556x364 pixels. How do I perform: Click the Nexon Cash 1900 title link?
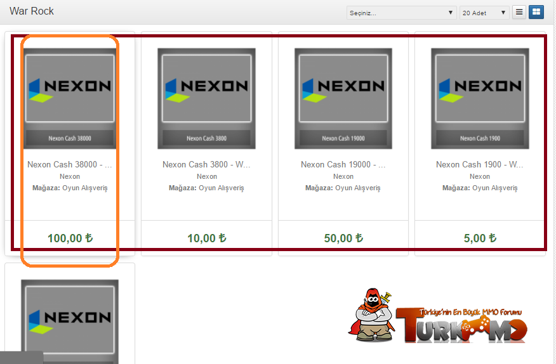click(x=480, y=164)
